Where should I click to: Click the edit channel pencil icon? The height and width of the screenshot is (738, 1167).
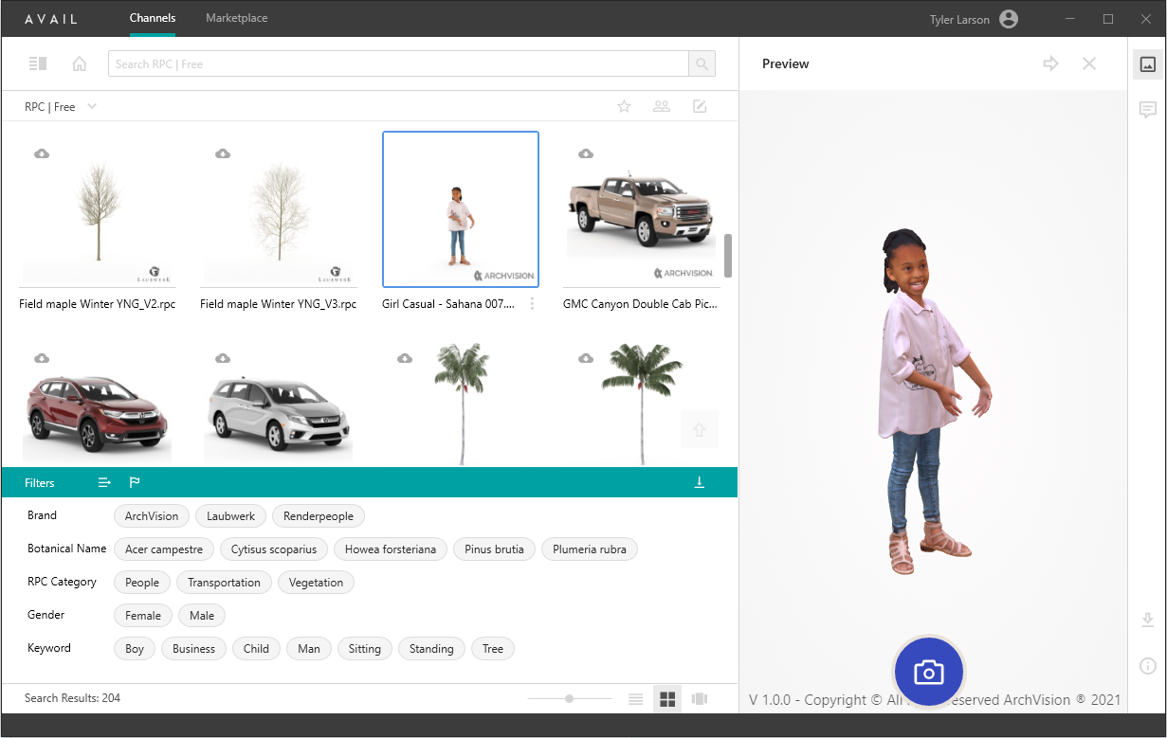tap(700, 106)
